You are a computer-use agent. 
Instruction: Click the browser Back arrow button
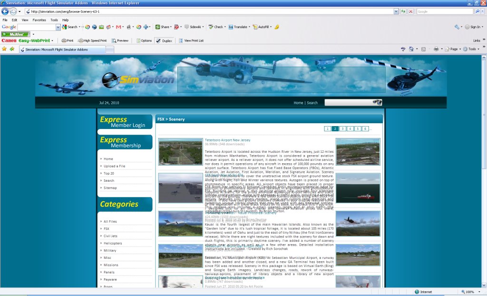coord(5,11)
